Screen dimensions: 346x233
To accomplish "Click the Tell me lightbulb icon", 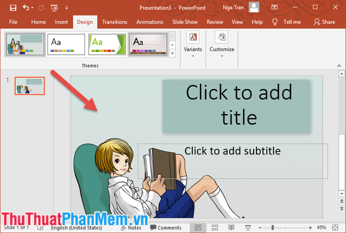I will [275, 22].
